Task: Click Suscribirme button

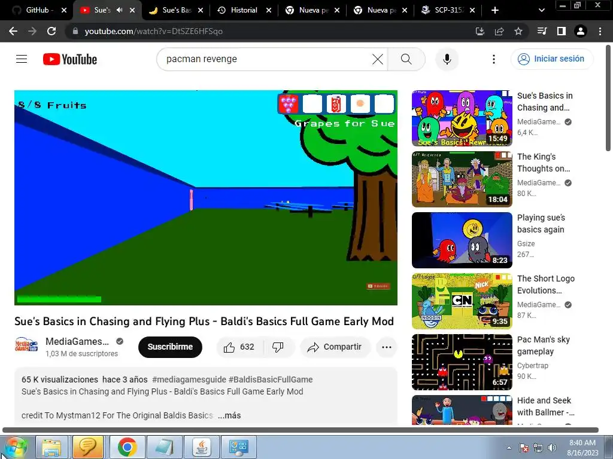Action: 170,347
